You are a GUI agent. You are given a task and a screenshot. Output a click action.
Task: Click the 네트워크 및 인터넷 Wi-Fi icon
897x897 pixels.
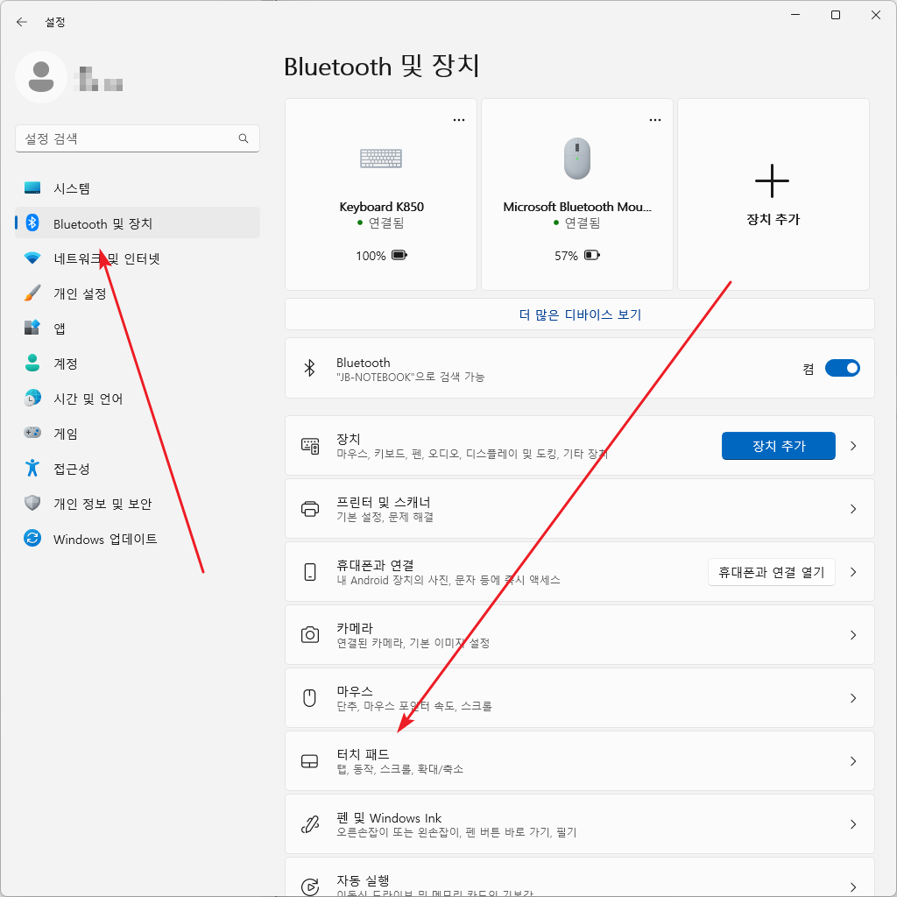(32, 258)
